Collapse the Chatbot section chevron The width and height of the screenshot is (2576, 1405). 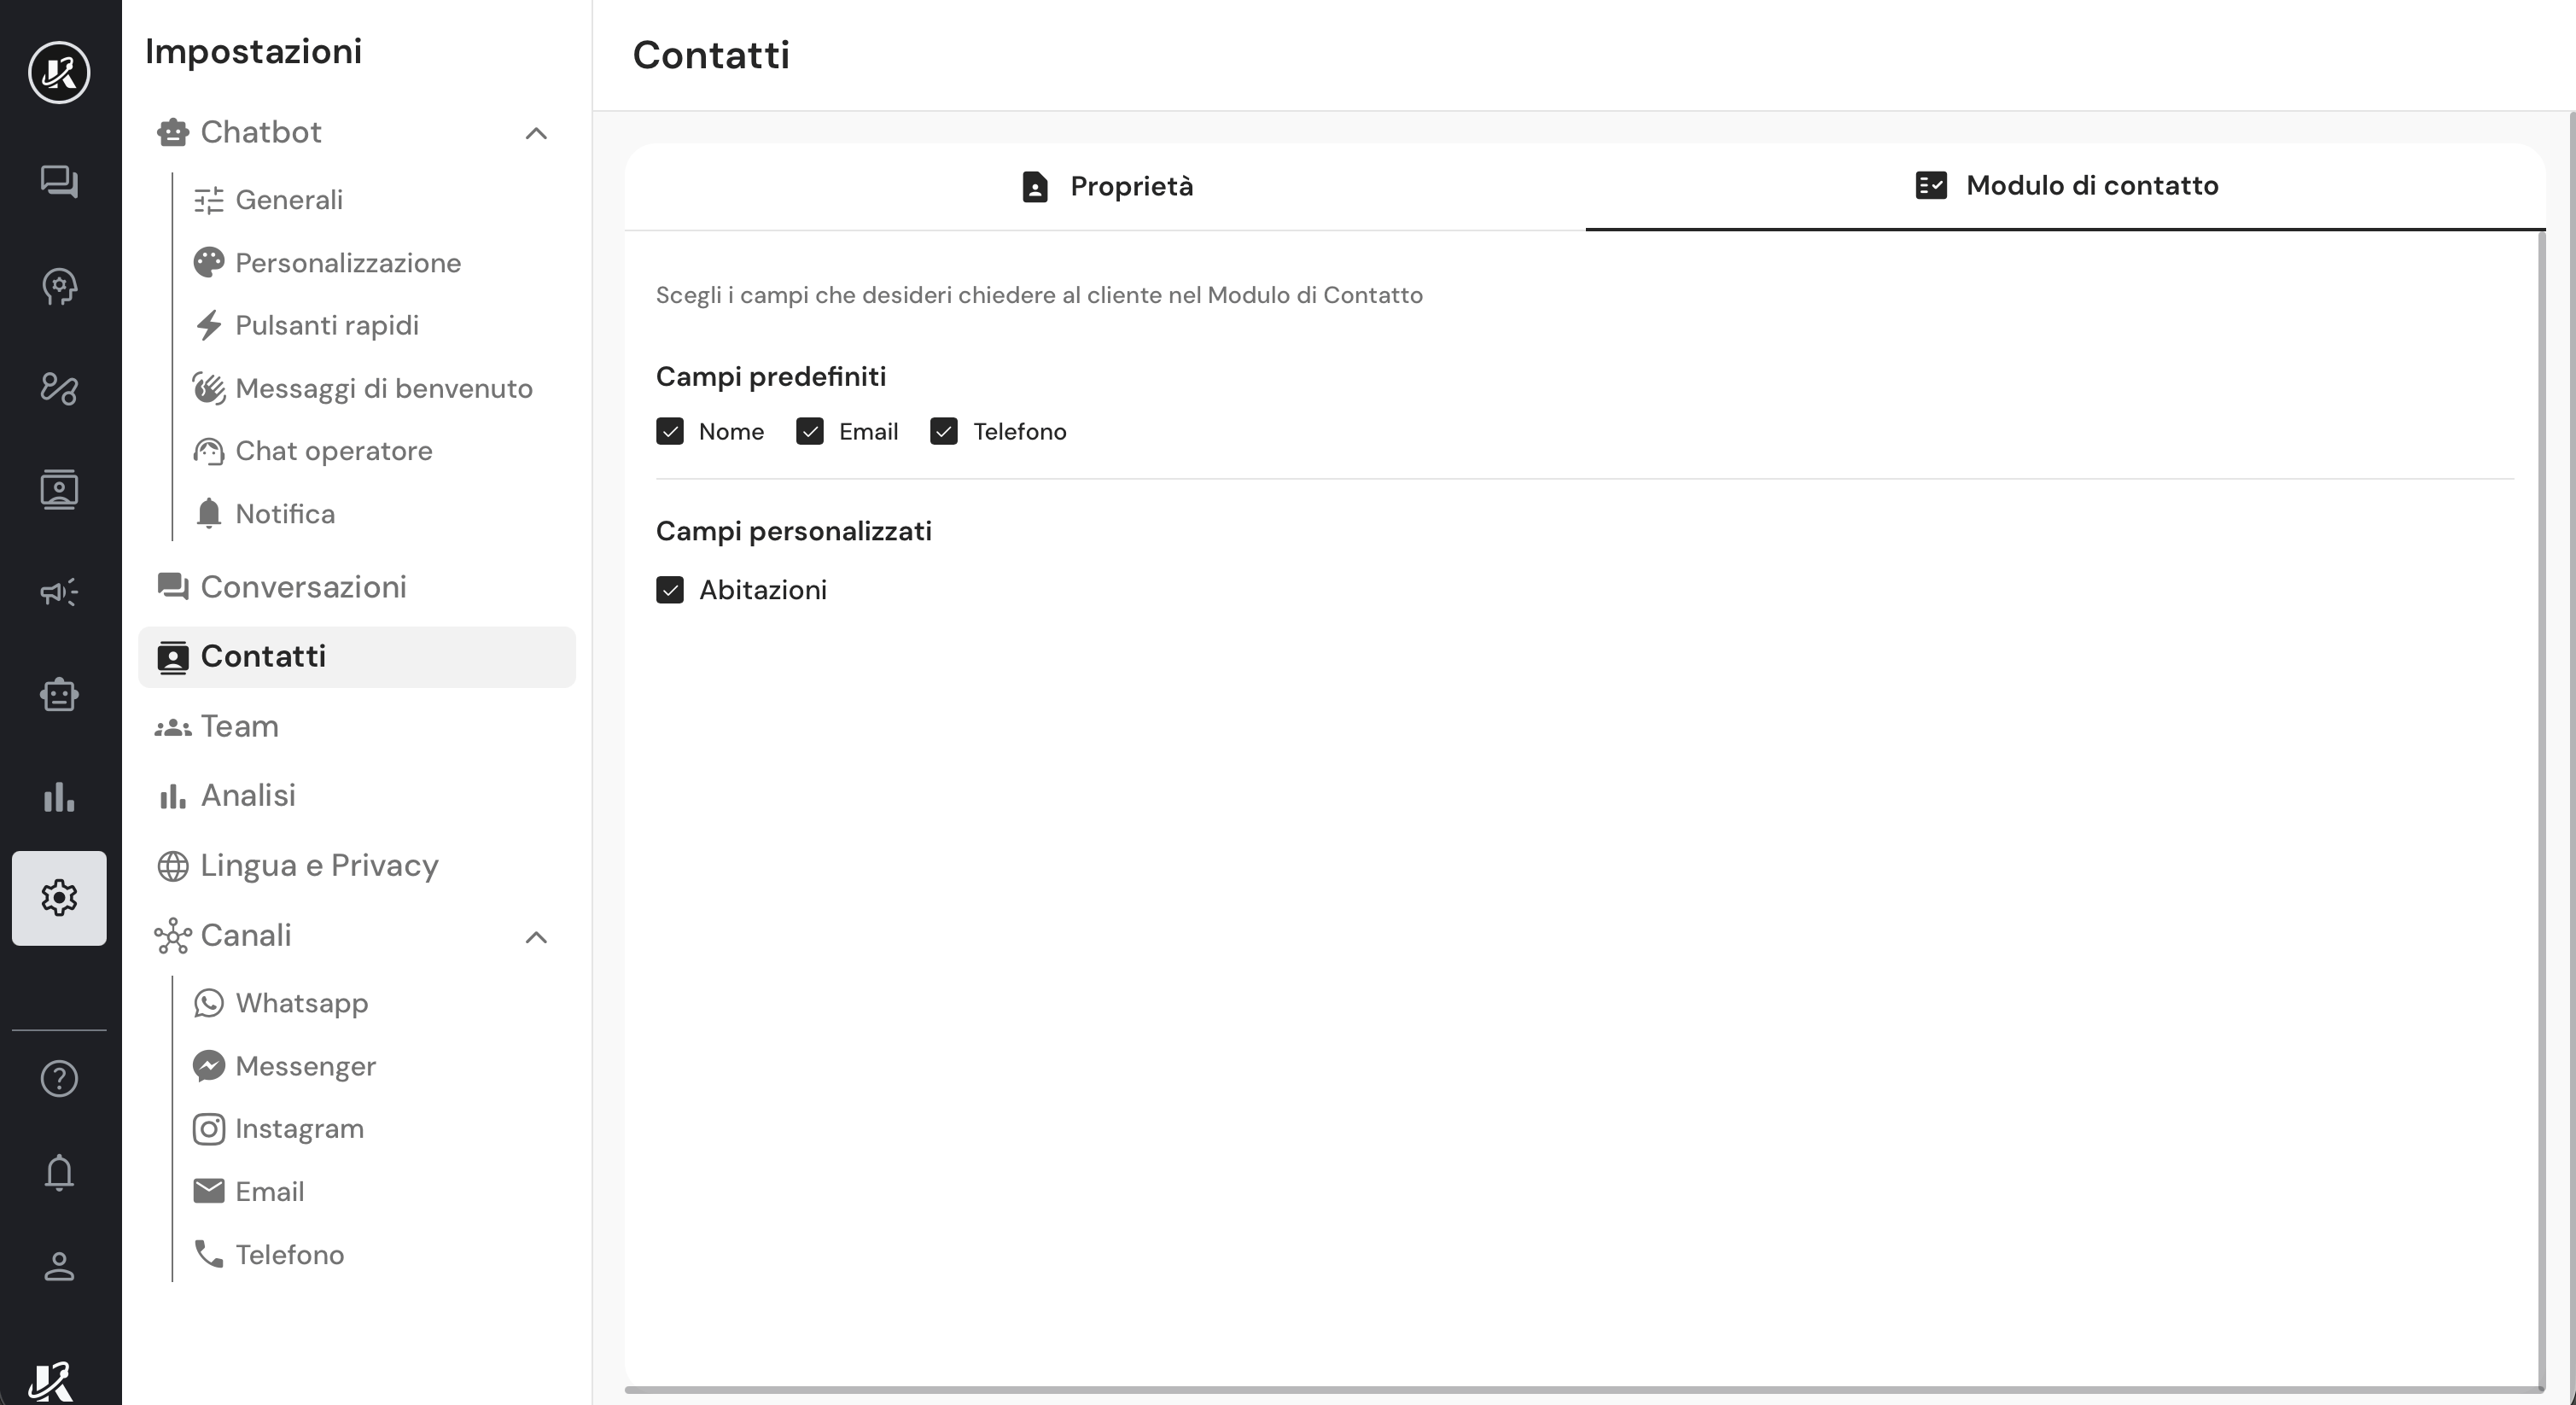click(536, 133)
